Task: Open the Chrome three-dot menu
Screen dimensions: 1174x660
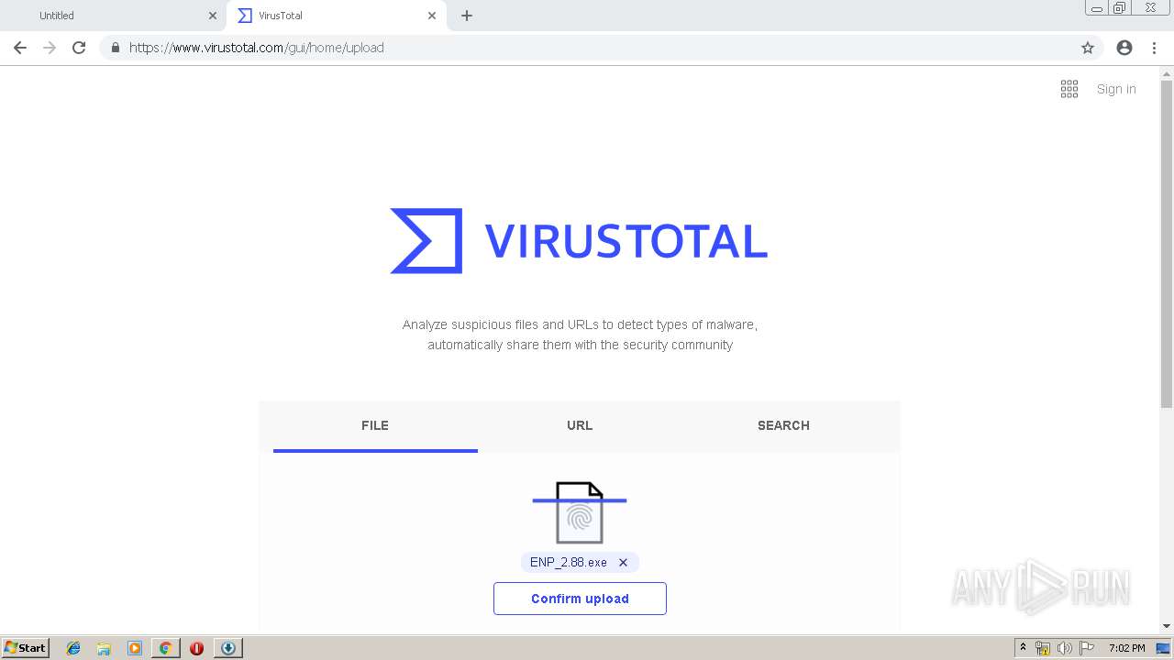Action: tap(1154, 48)
